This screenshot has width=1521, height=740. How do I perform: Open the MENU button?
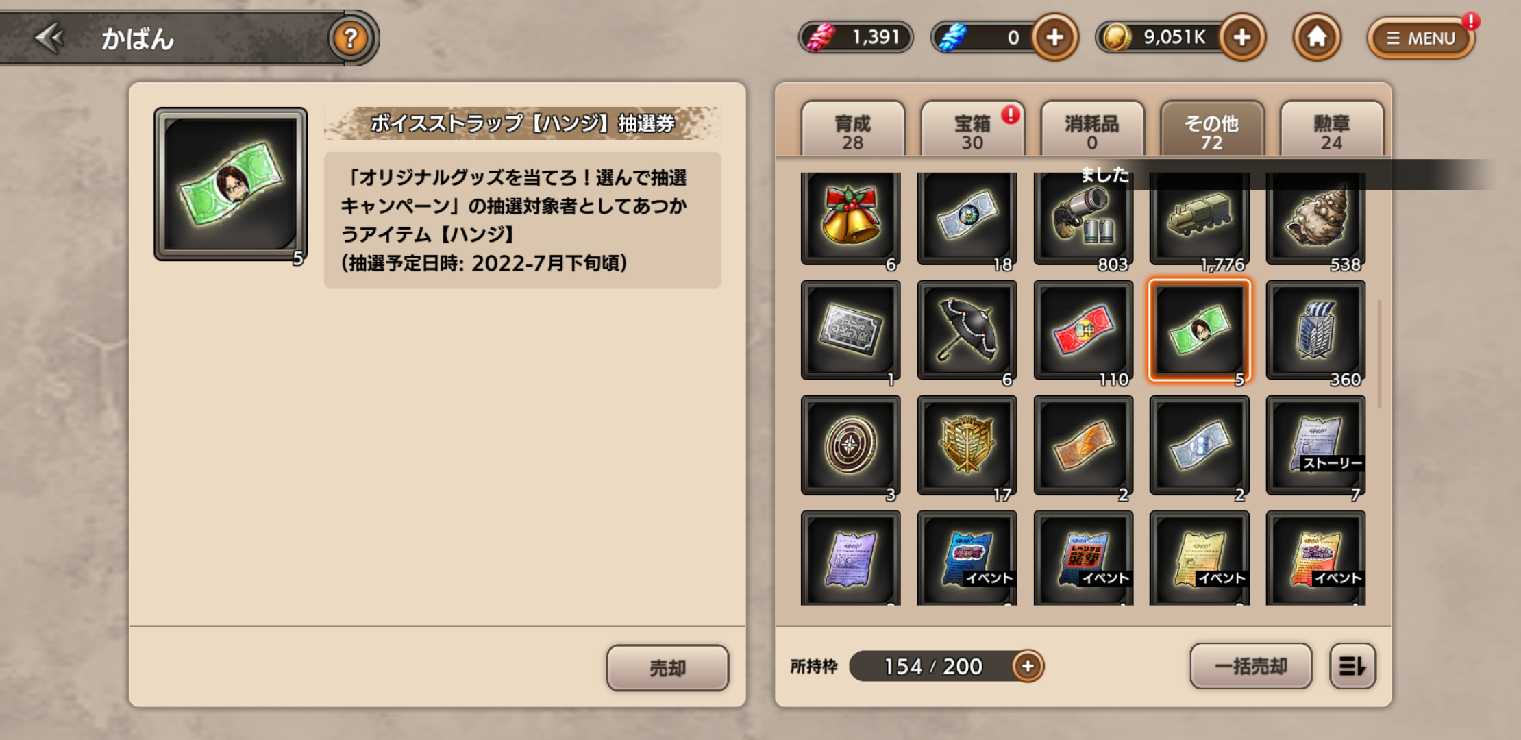coord(1420,38)
